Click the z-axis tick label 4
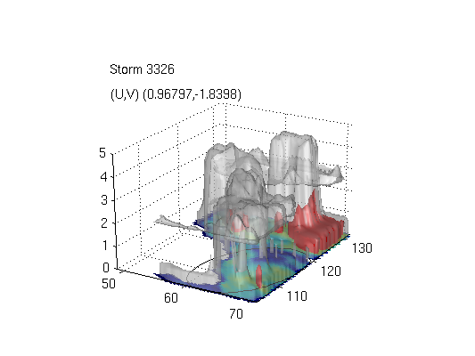The width and height of the screenshot is (475, 356). pos(103,176)
